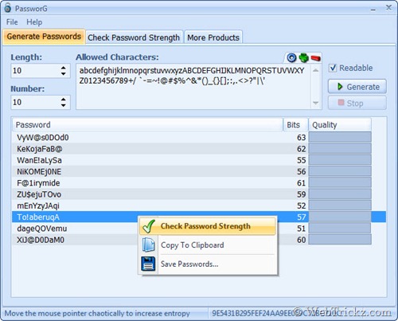The image size is (398, 321).
Task: Open the More Products tab
Action: point(213,37)
